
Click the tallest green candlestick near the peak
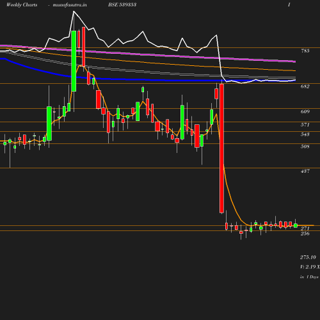(74, 61)
